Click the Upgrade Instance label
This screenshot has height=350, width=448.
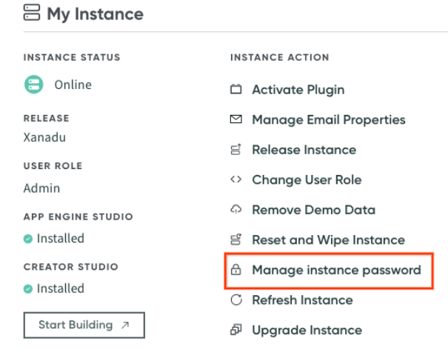[x=307, y=330]
